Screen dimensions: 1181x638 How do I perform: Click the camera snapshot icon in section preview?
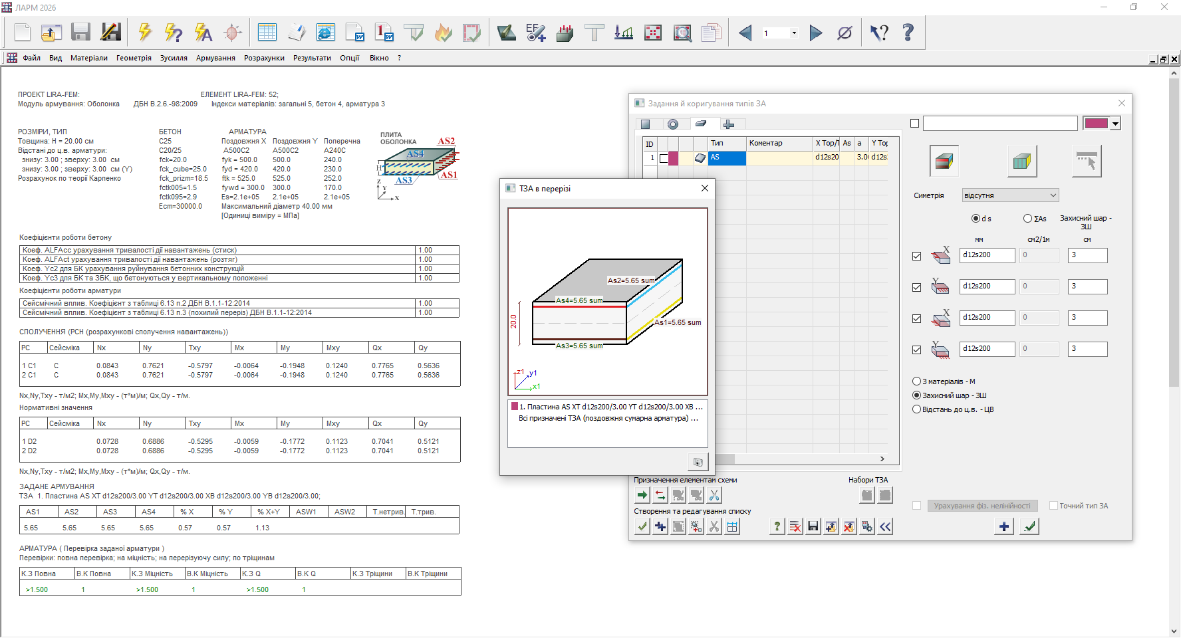point(698,462)
